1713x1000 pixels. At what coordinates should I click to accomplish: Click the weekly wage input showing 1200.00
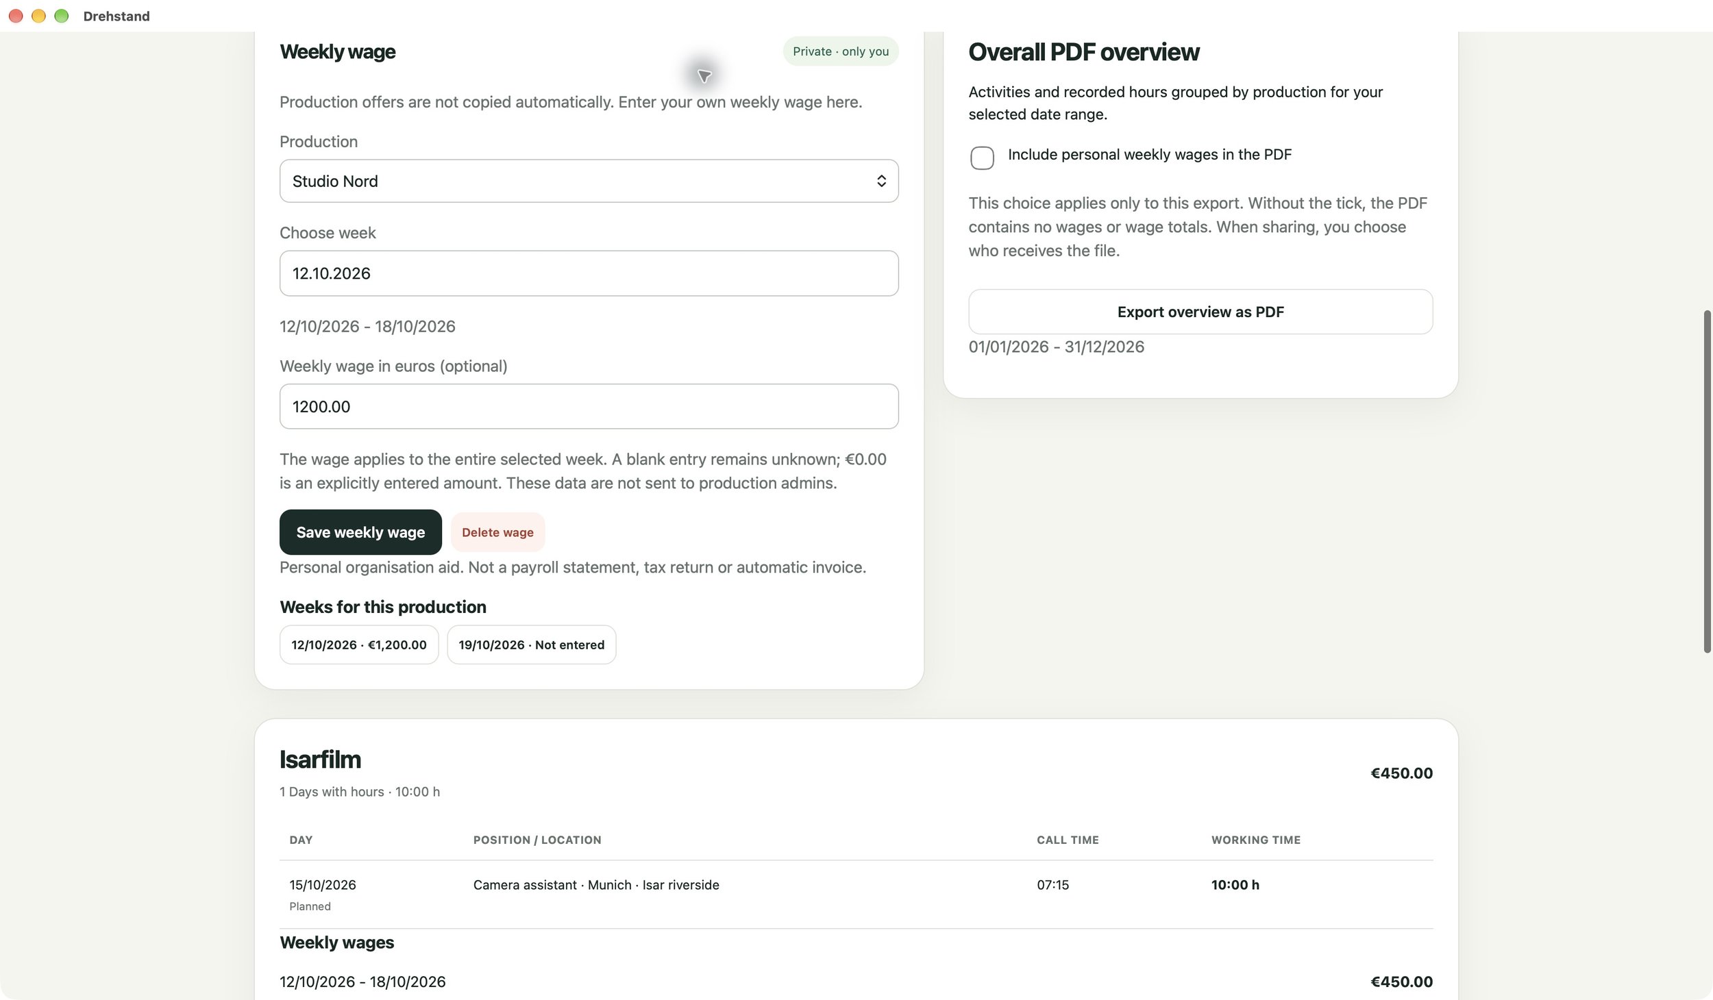click(589, 406)
